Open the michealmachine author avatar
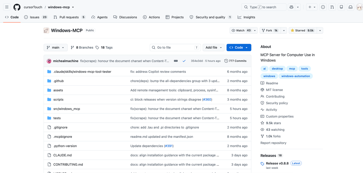The height and width of the screenshot is (173, 363). point(49,61)
